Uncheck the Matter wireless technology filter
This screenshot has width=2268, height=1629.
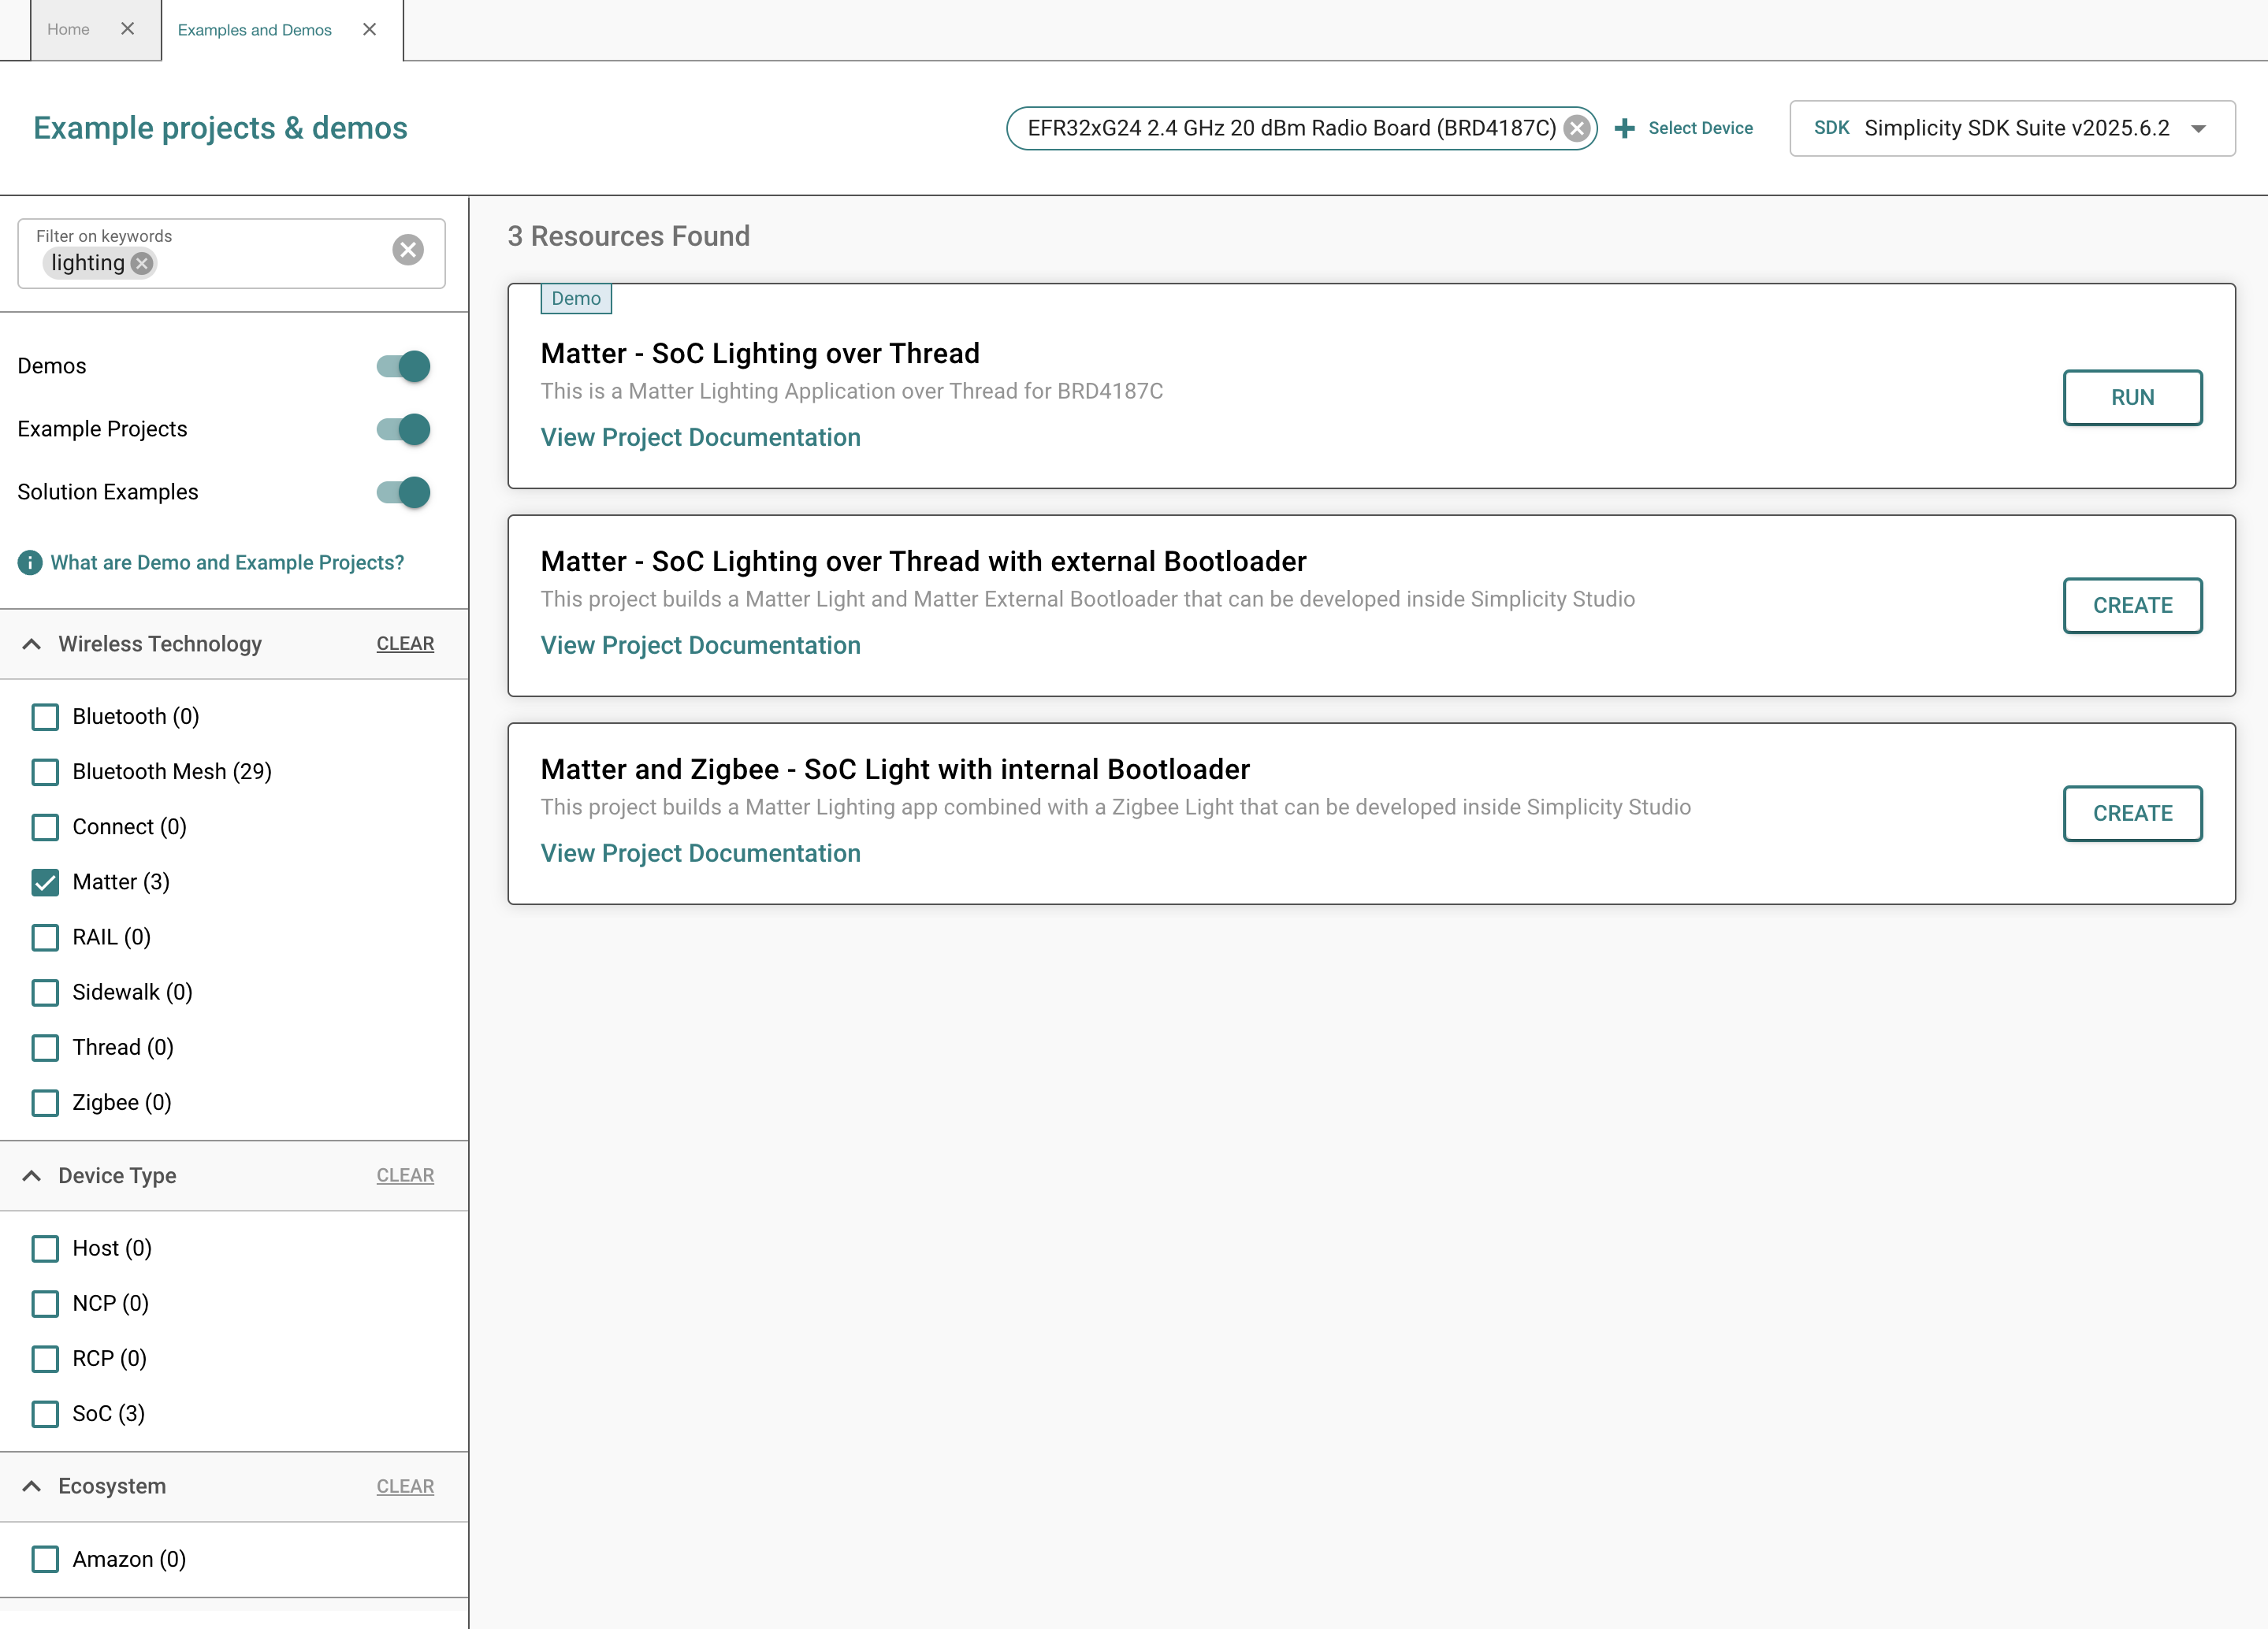[x=45, y=882]
